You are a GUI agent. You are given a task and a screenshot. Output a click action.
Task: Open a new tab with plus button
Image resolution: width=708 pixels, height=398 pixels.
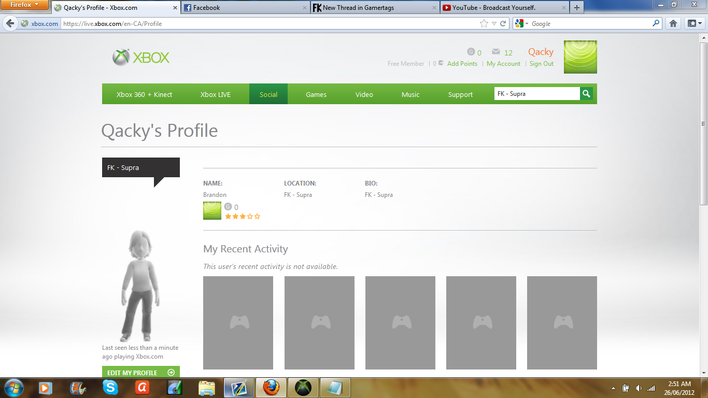pos(577,8)
